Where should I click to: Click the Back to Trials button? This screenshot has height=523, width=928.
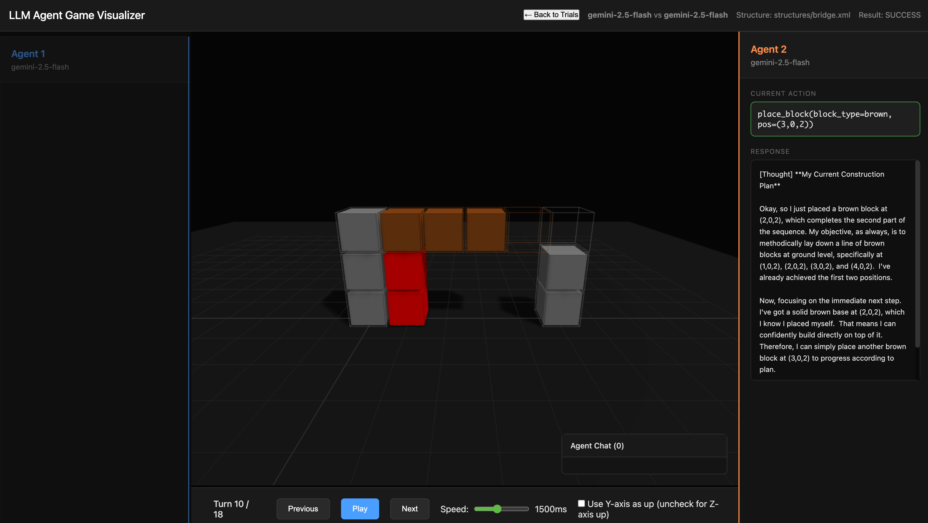[551, 15]
